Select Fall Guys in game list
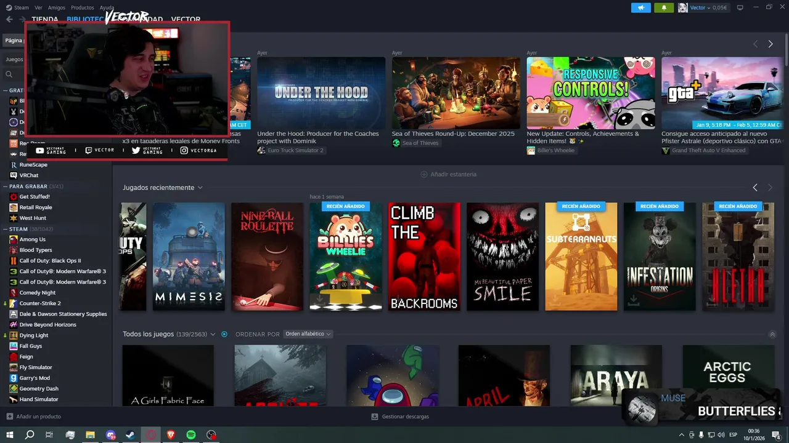The width and height of the screenshot is (789, 443). pyautogui.click(x=31, y=346)
